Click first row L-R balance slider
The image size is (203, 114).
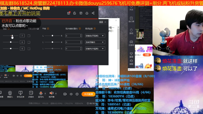[53, 36]
